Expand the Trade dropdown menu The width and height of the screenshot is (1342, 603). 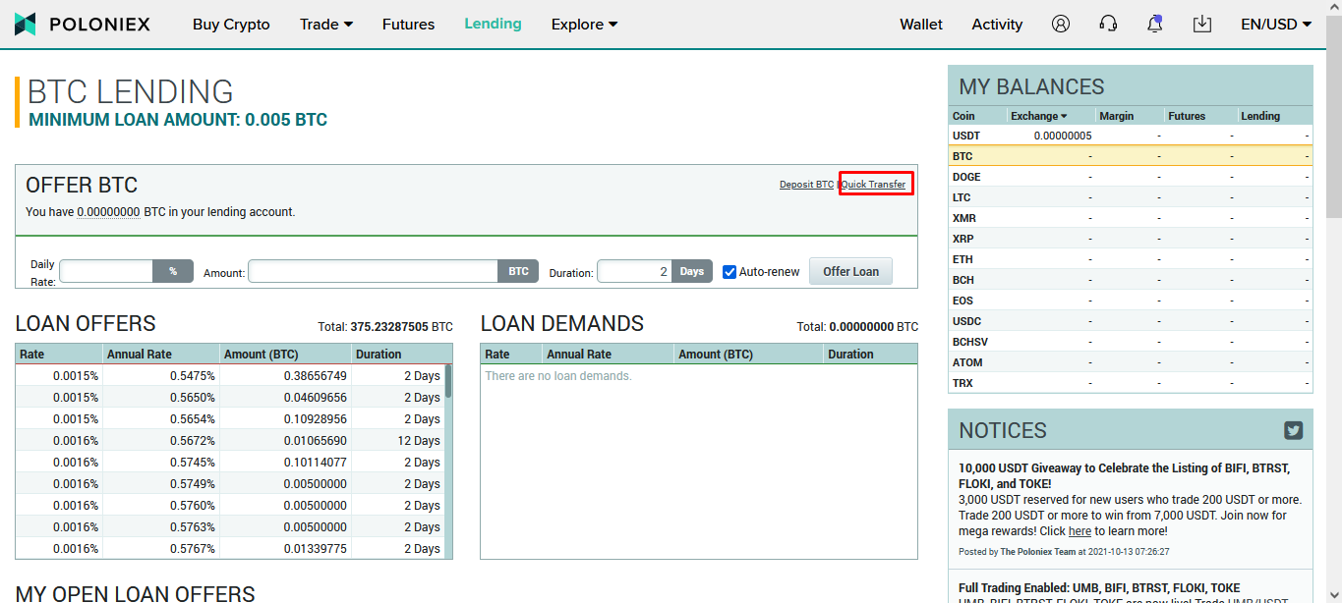tap(326, 25)
